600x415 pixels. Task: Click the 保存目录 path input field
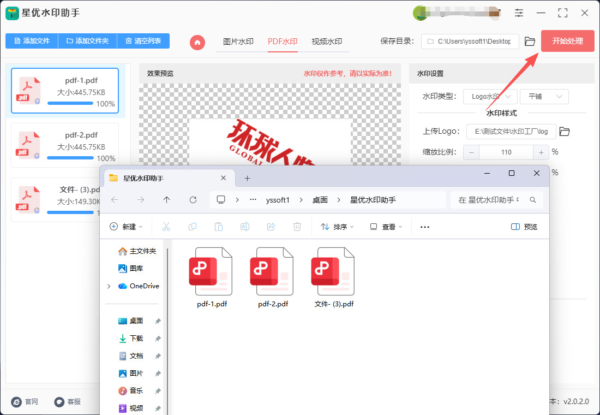[x=470, y=41]
